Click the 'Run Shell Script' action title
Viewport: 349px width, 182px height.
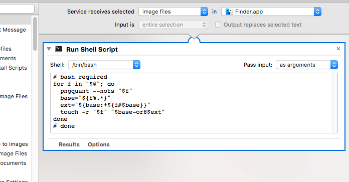coord(92,50)
